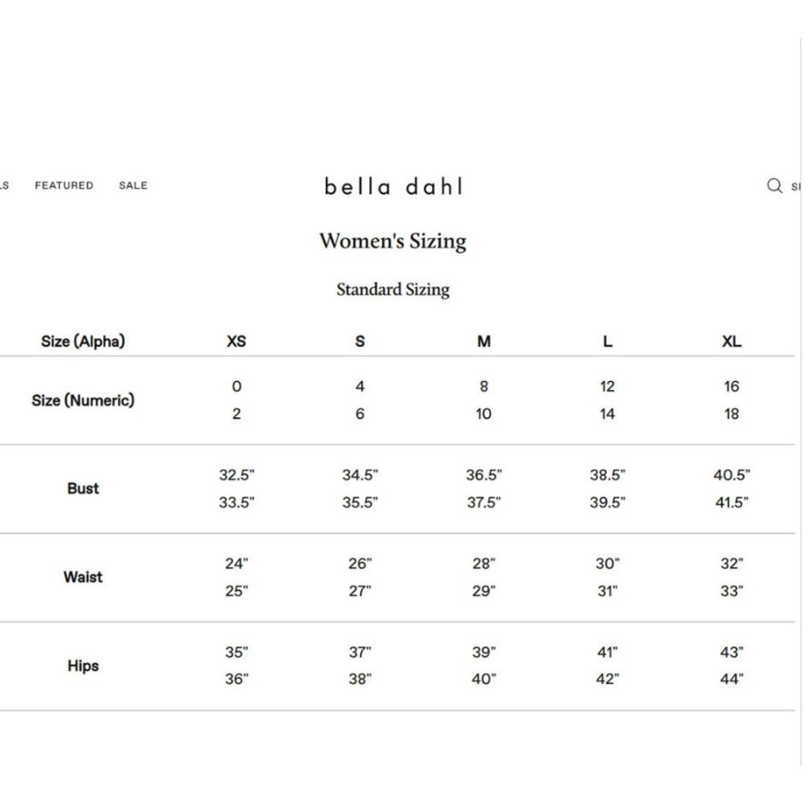The height and width of the screenshot is (804, 804).
Task: Select the XL column header
Action: pyautogui.click(x=732, y=342)
